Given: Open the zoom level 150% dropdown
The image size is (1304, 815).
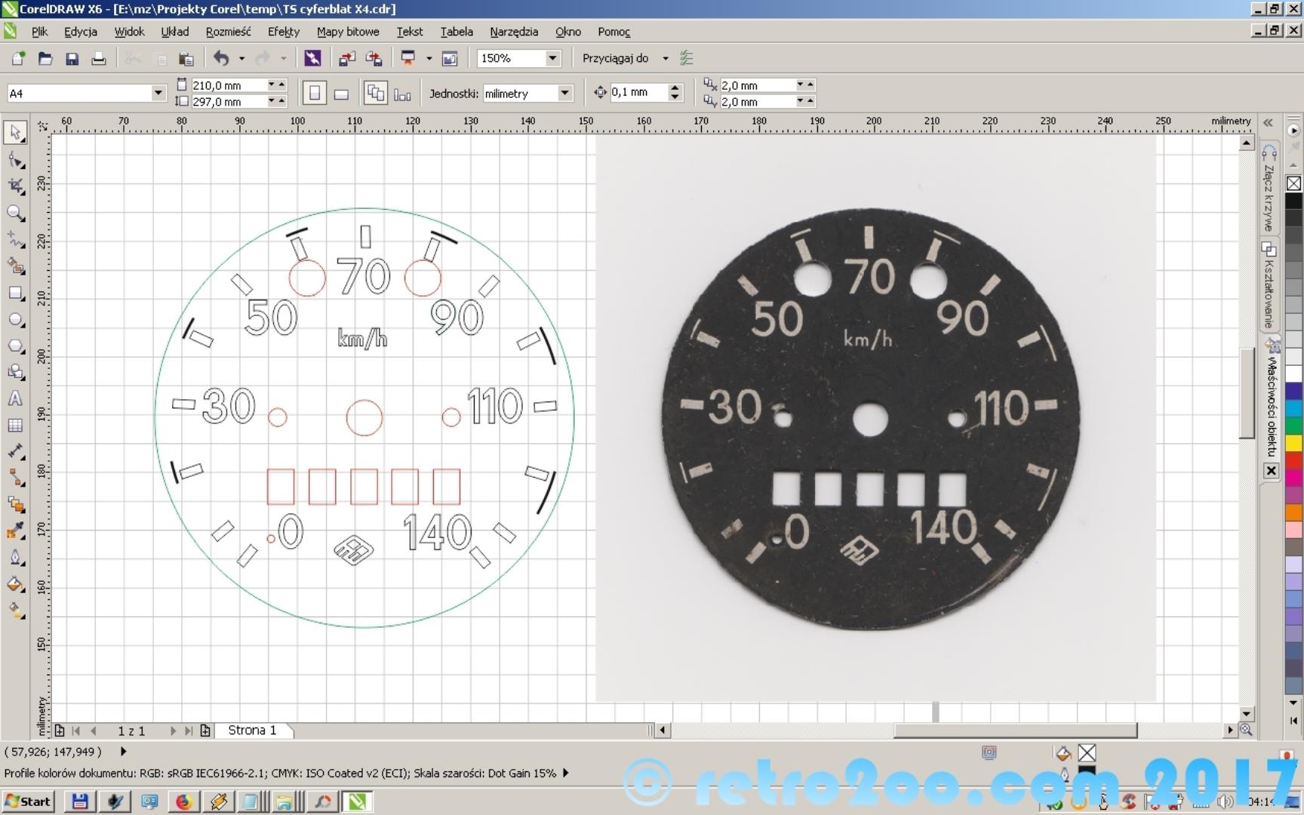Looking at the screenshot, I should click(x=552, y=58).
